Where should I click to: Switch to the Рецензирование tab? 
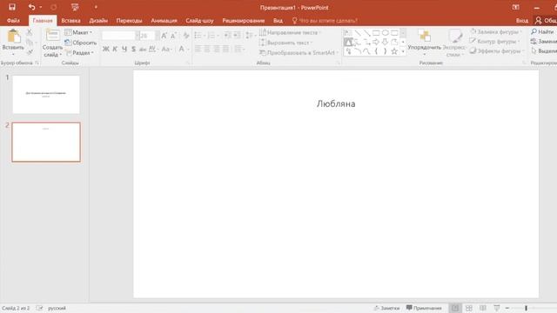244,21
